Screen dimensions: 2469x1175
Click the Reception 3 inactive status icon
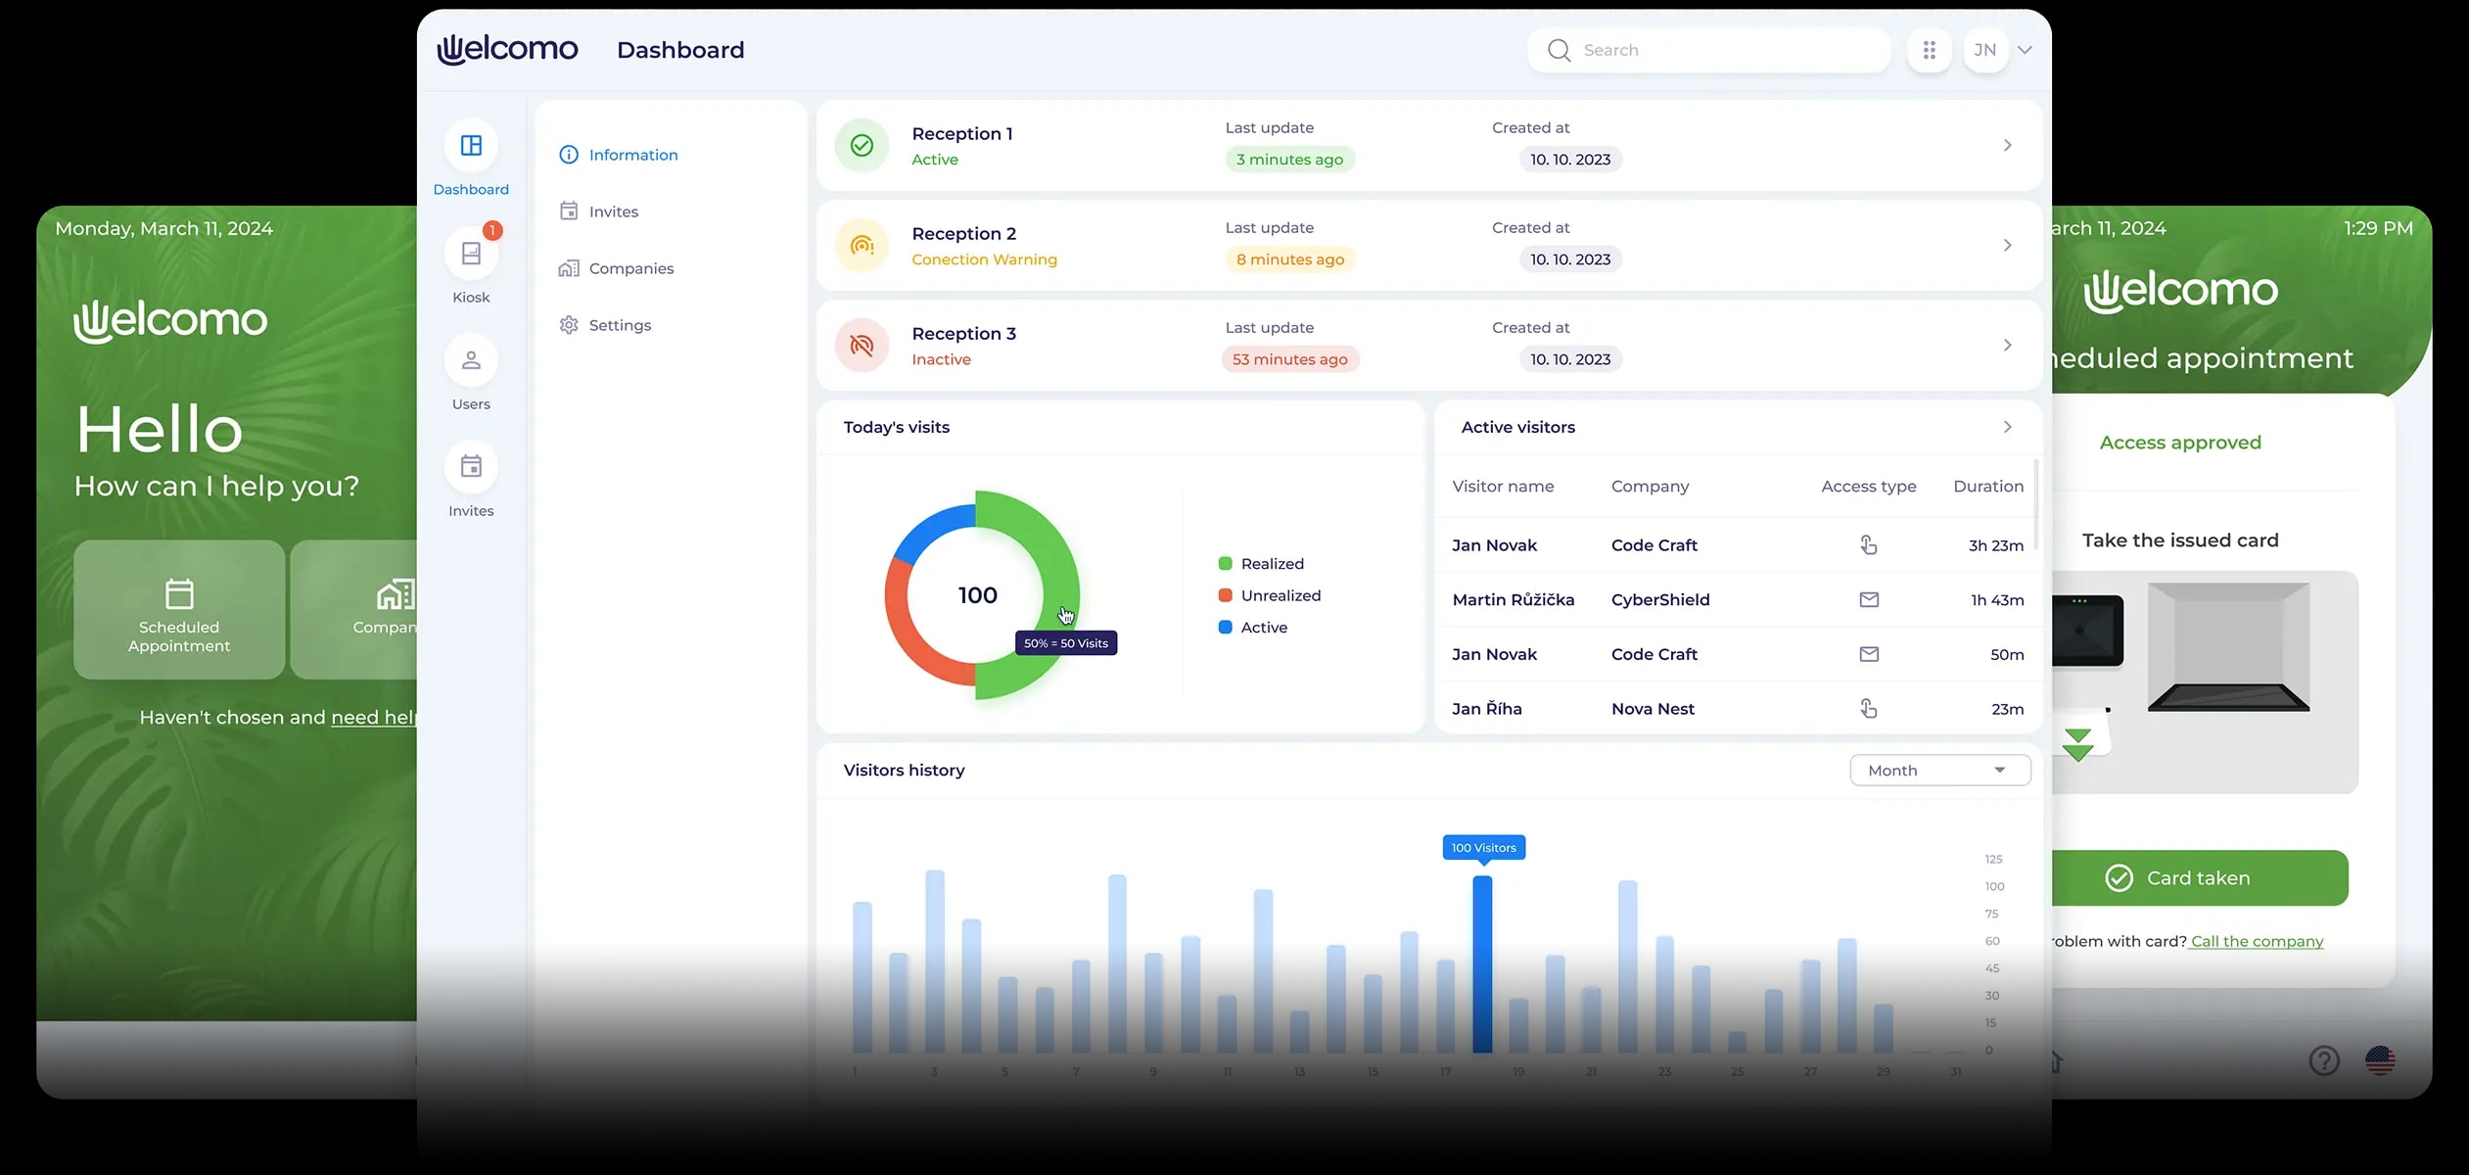point(862,345)
